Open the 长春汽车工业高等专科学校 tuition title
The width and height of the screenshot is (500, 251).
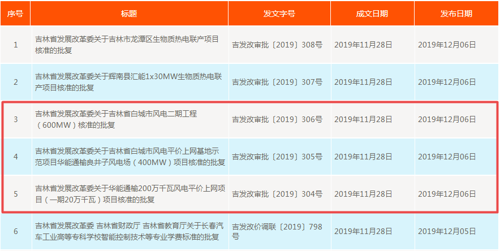click(x=130, y=232)
